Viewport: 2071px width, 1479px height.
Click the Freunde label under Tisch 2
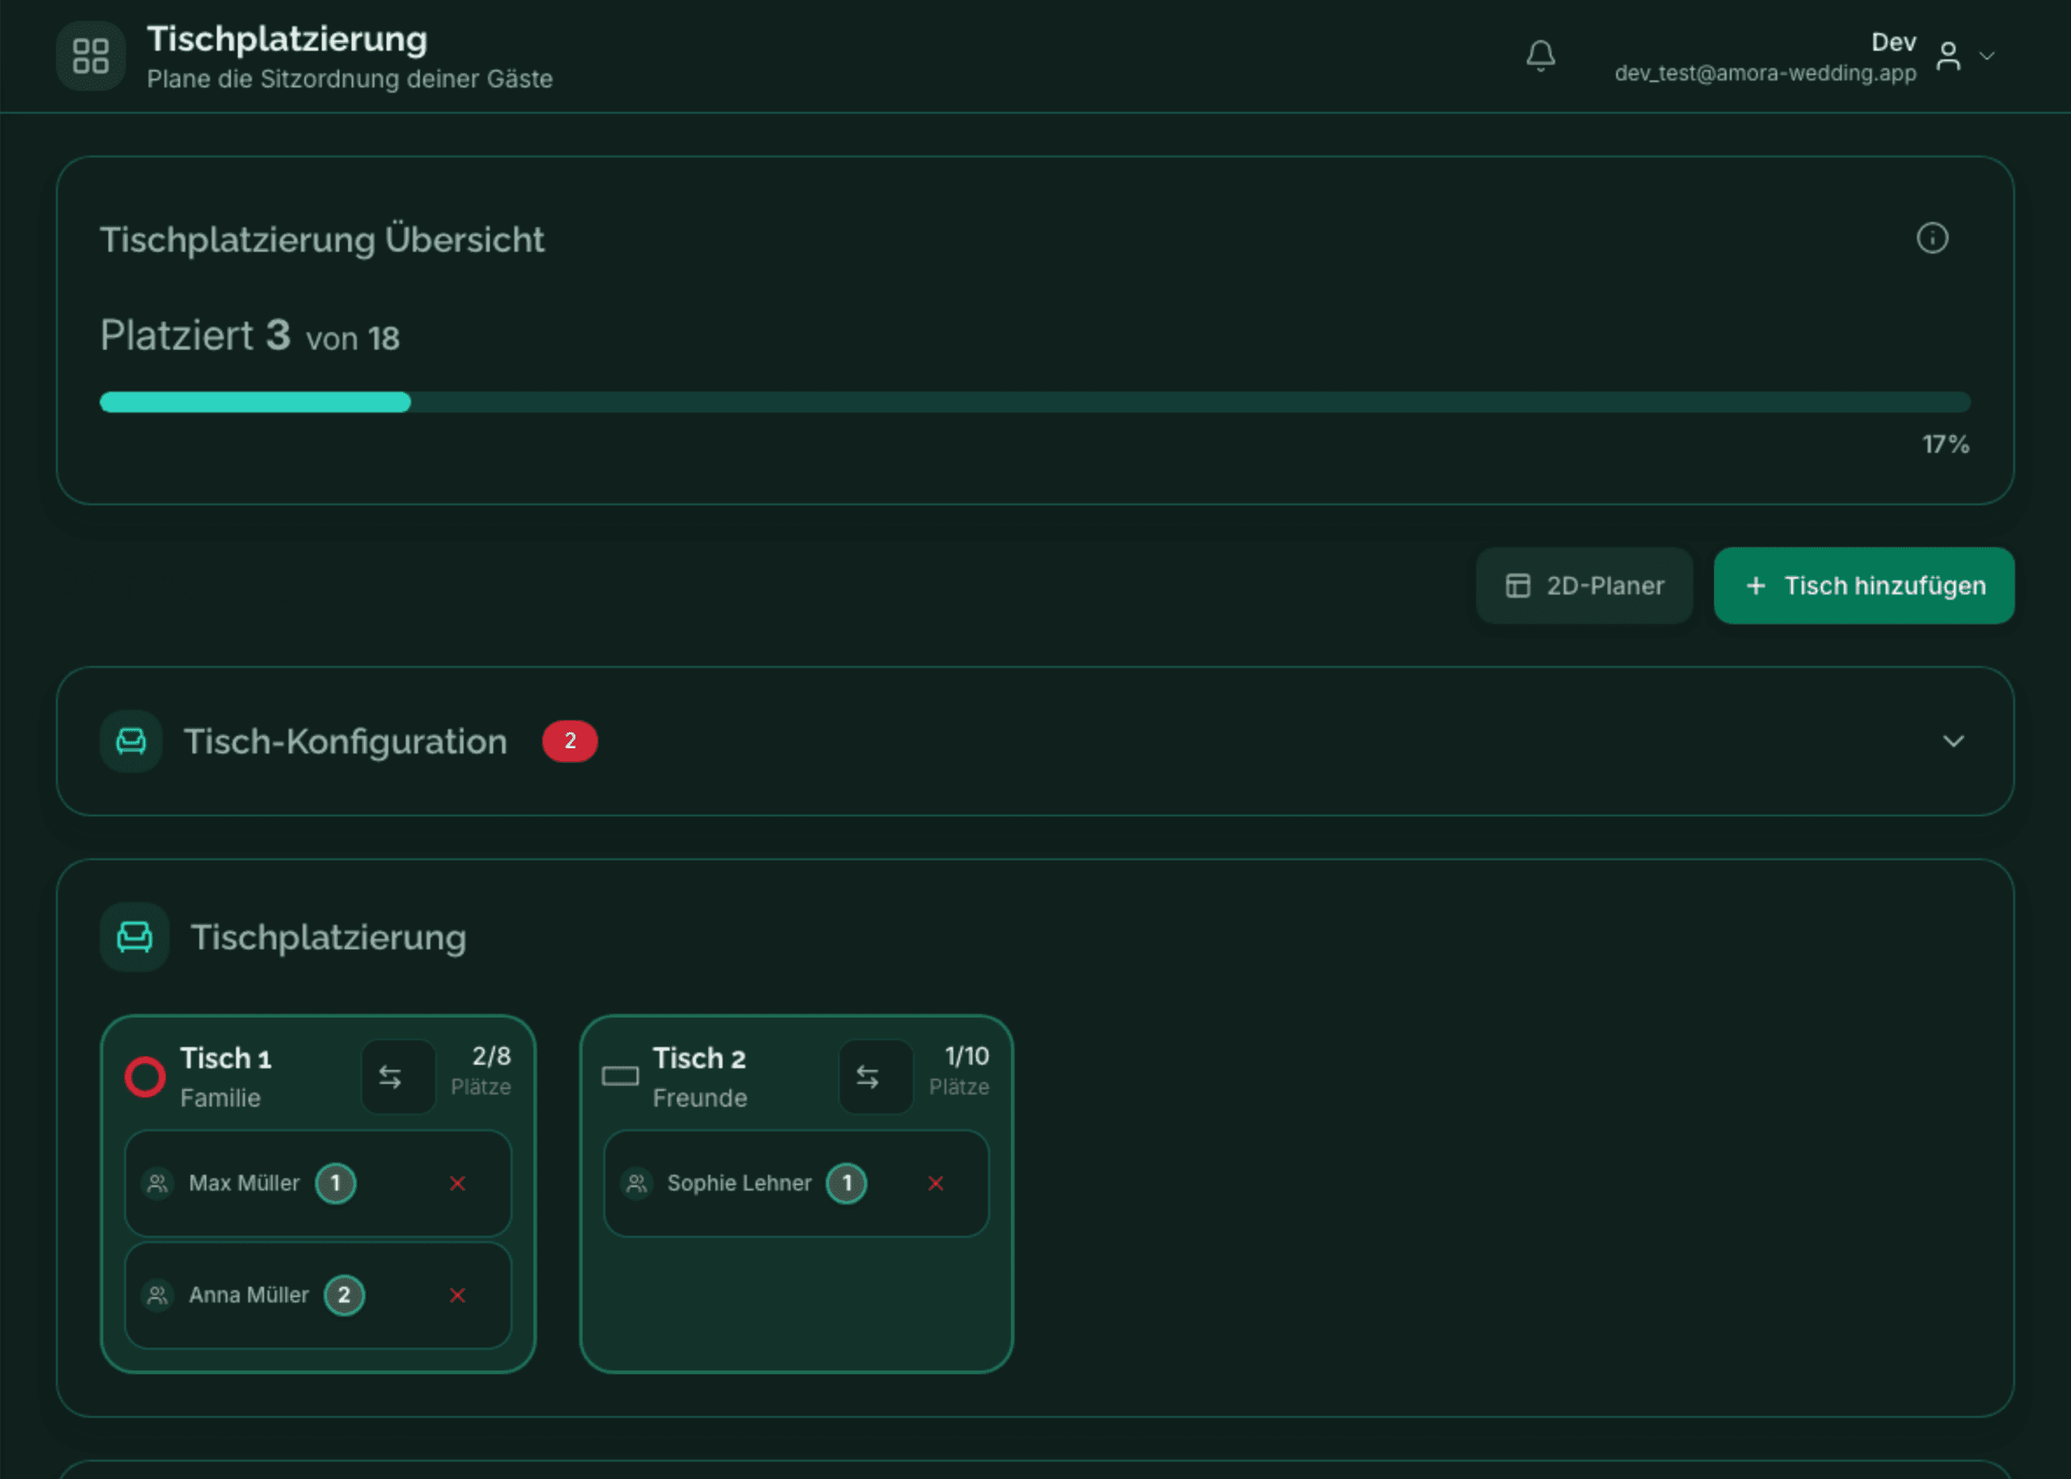pos(700,1098)
